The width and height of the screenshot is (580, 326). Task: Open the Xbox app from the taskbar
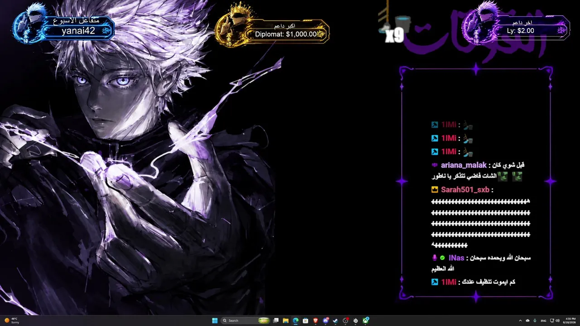pos(366,320)
